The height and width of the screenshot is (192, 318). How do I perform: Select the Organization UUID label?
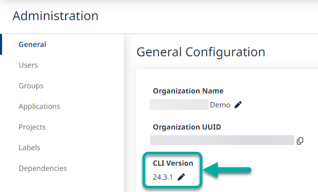point(187,127)
